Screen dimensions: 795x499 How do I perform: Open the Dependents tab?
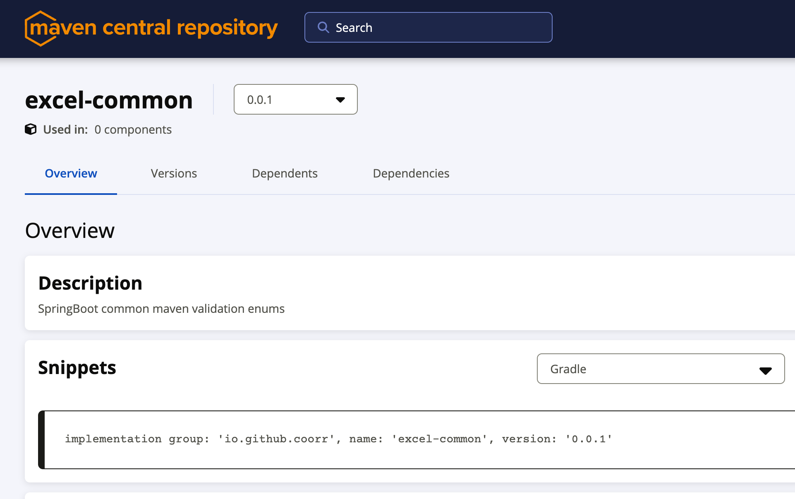[x=285, y=173]
